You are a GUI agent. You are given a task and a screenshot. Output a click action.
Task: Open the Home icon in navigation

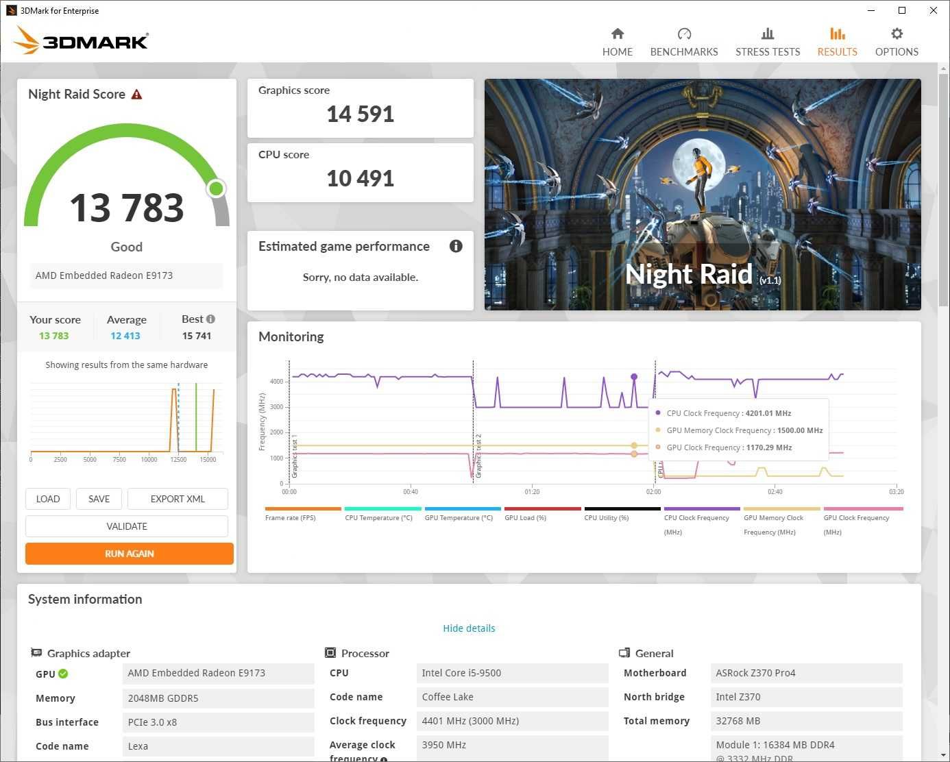click(x=618, y=34)
